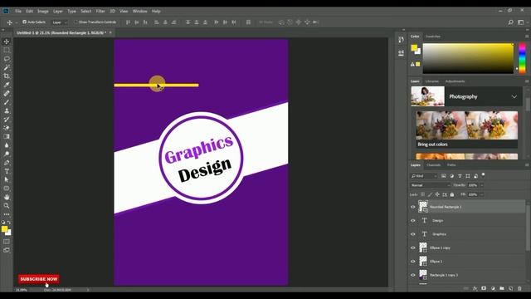Switch to the Paths tab
531x299 pixels.
[x=451, y=165]
